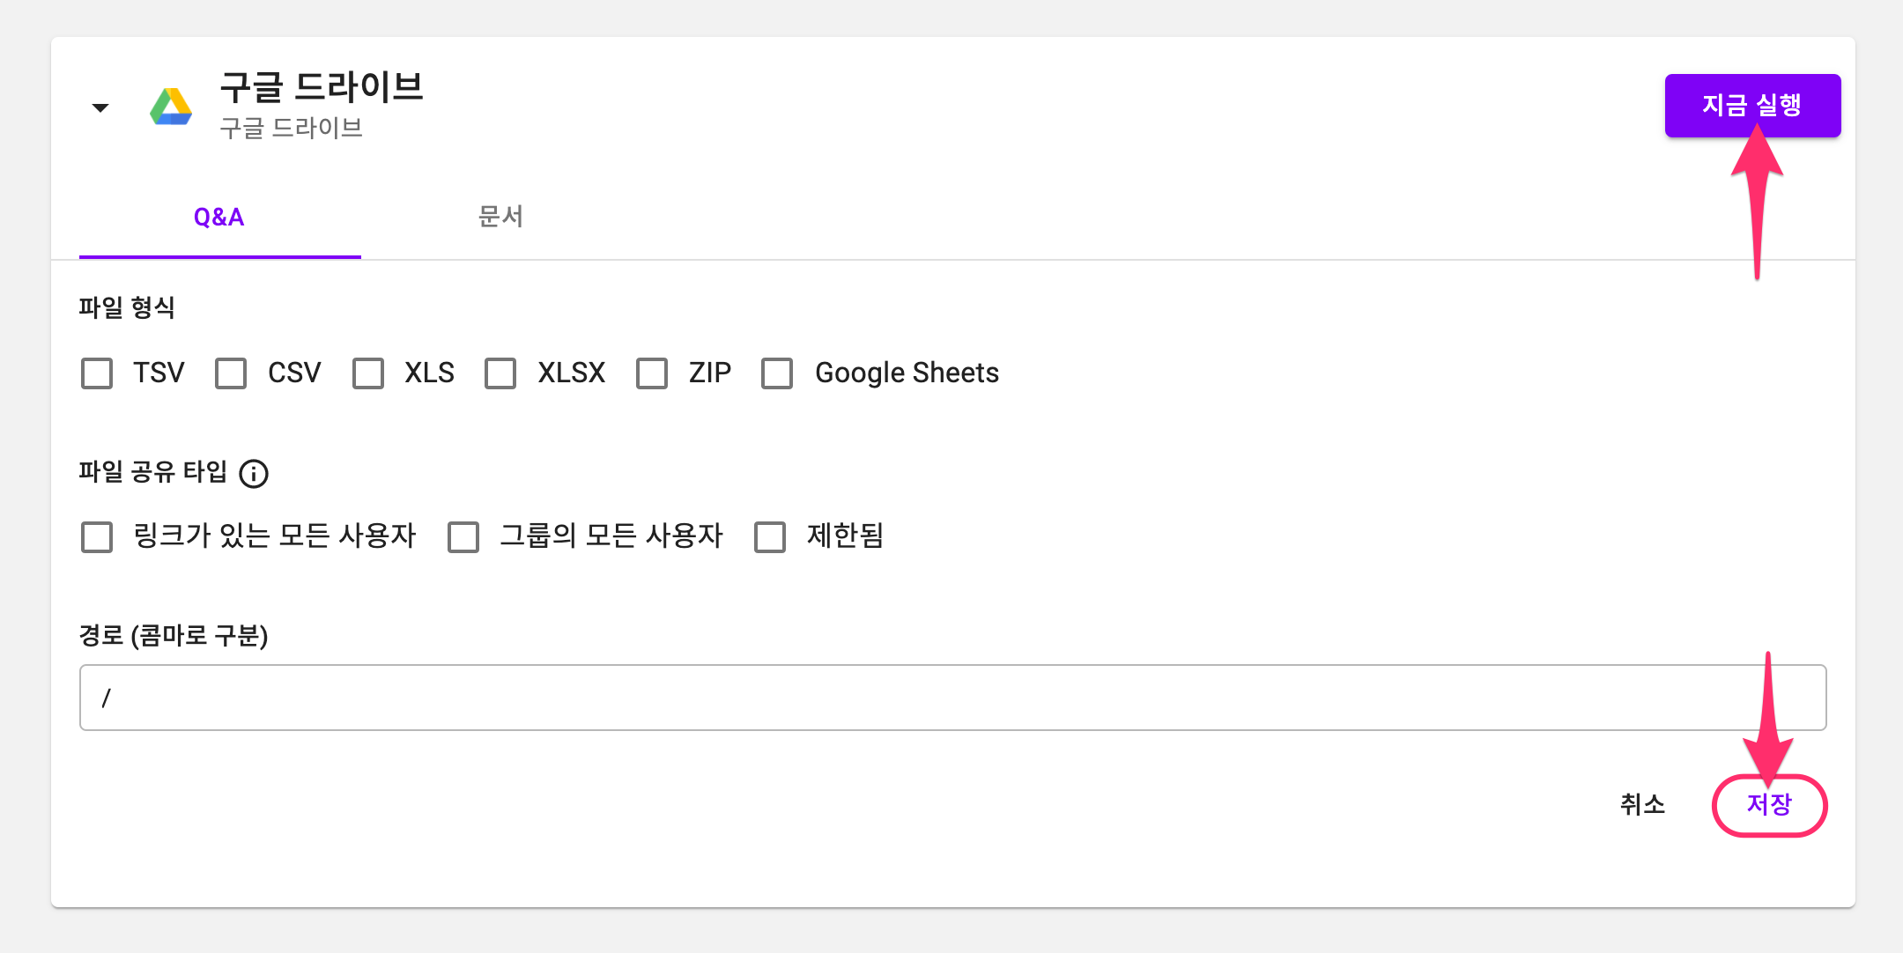1903x953 pixels.
Task: Focus the 경로 path input field
Action: point(953,698)
